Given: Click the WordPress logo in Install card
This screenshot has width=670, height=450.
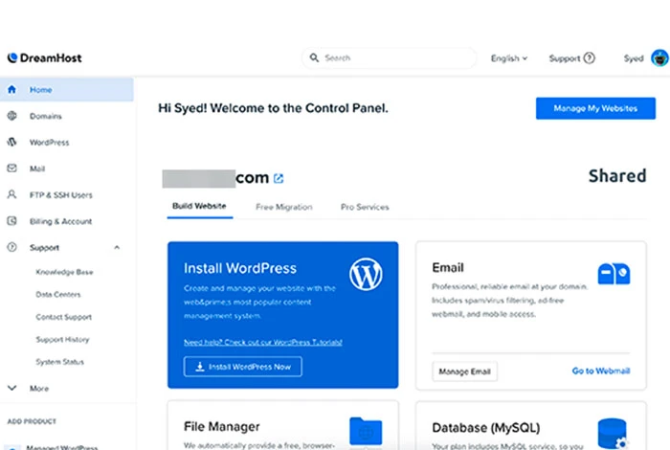Looking at the screenshot, I should [366, 275].
